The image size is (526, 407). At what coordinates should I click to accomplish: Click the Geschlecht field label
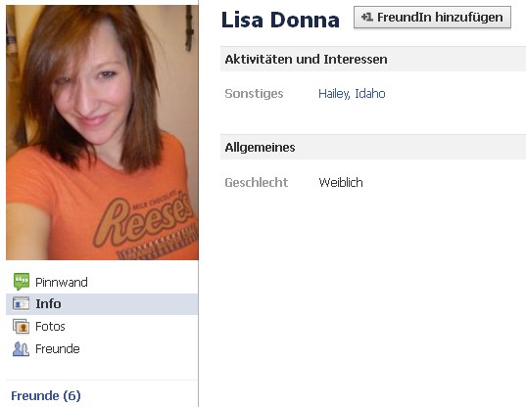click(x=257, y=182)
